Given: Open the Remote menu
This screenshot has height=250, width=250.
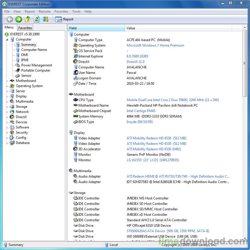Looking at the screenshot, I should [x=45, y=11].
